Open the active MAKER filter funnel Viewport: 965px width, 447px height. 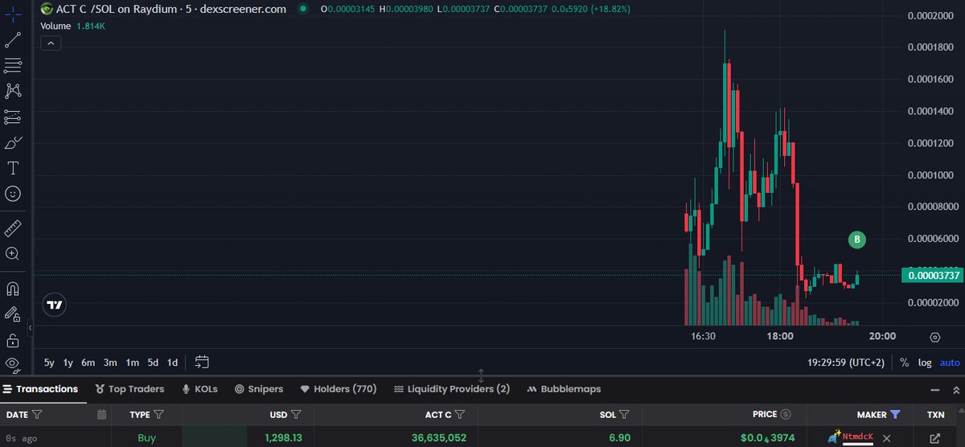[895, 415]
